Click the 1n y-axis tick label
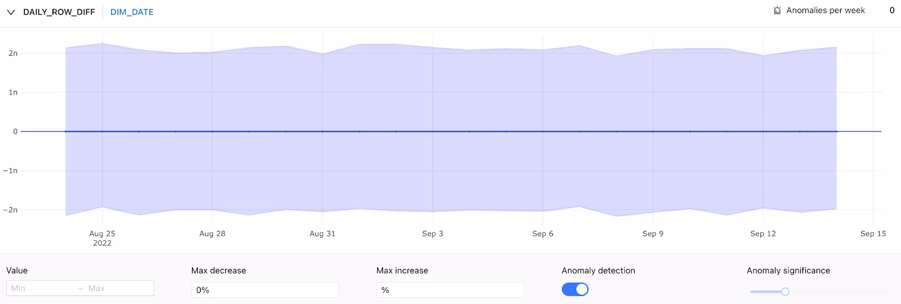Image resolution: width=901 pixels, height=304 pixels. coord(13,92)
